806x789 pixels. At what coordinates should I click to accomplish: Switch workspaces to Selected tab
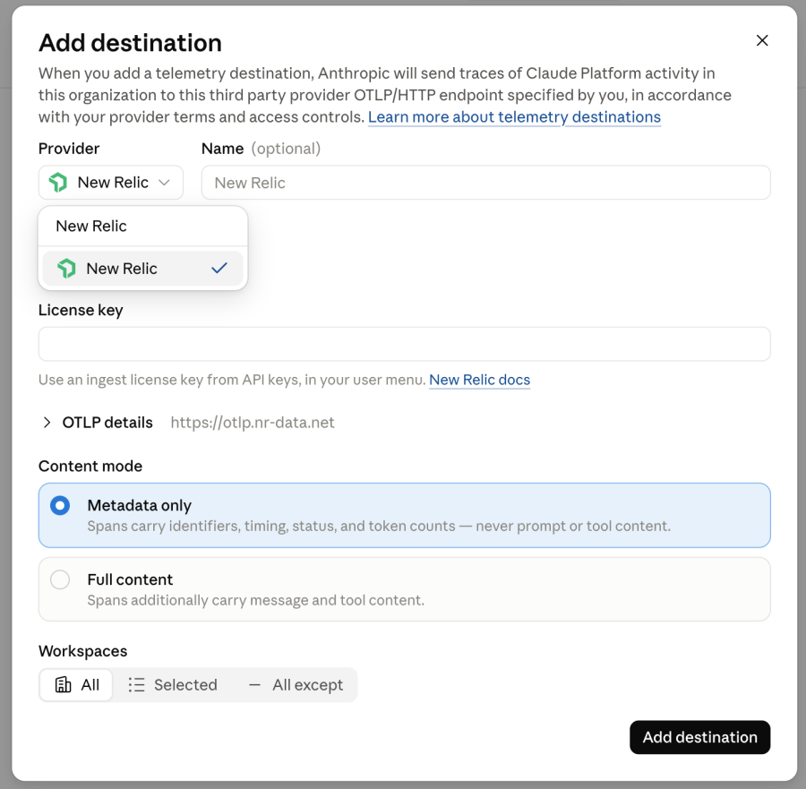[172, 684]
